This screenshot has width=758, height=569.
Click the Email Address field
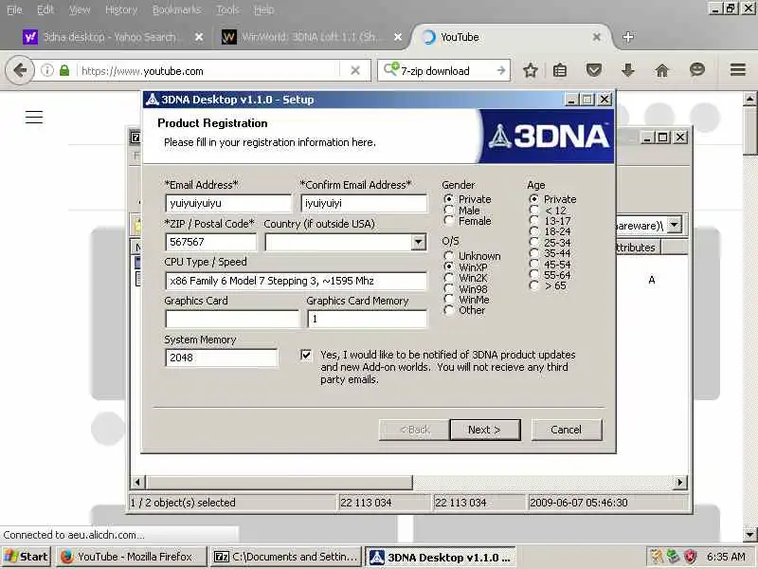[x=228, y=203]
